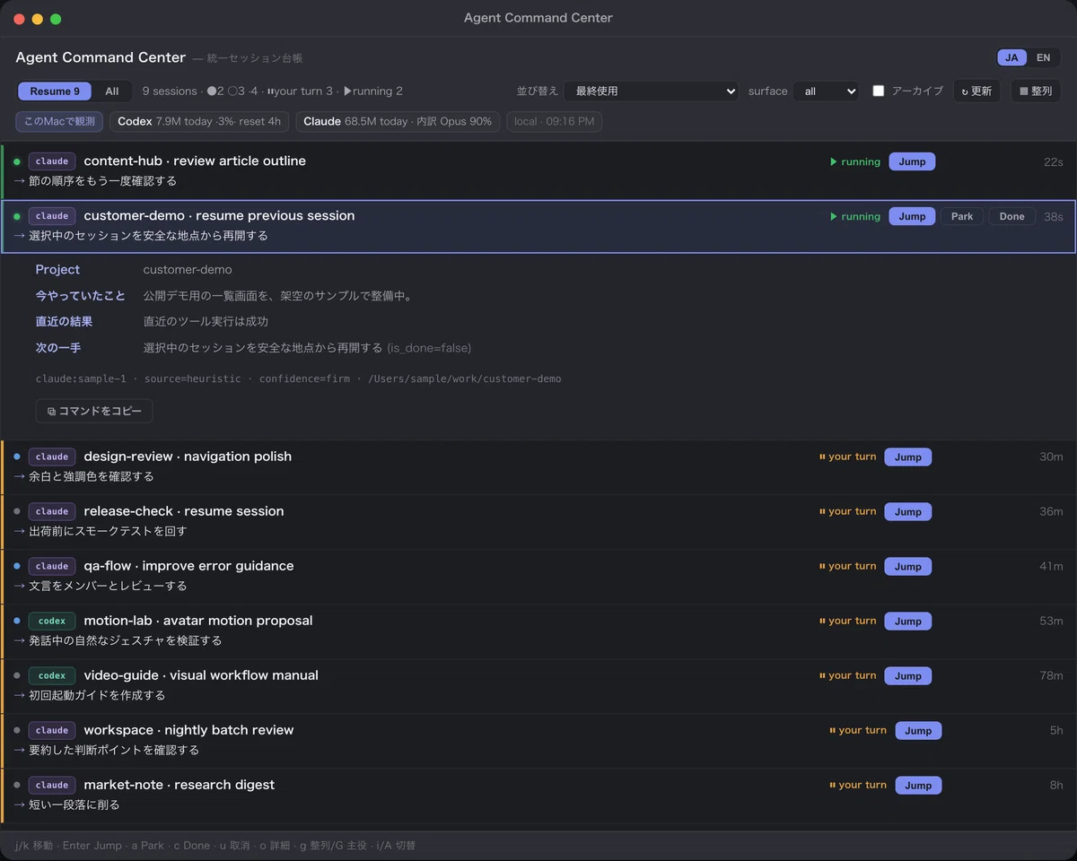Expand design-review · navigation polish row

point(538,466)
